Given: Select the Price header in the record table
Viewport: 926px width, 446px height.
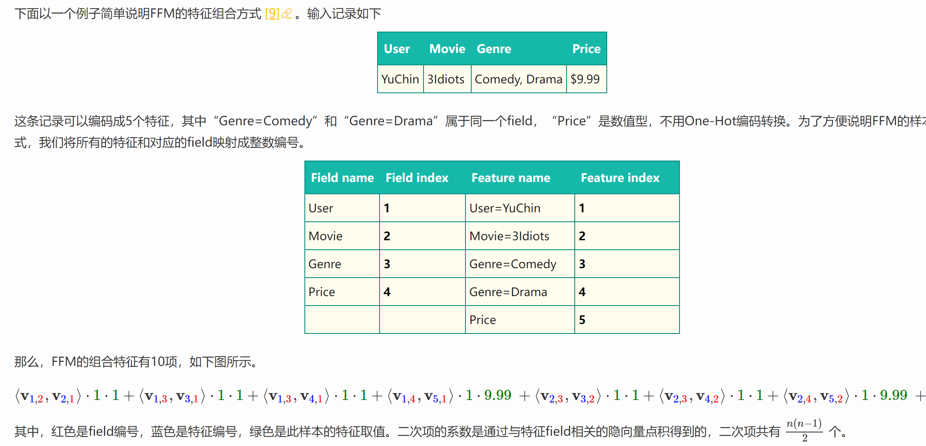Looking at the screenshot, I should click(586, 49).
